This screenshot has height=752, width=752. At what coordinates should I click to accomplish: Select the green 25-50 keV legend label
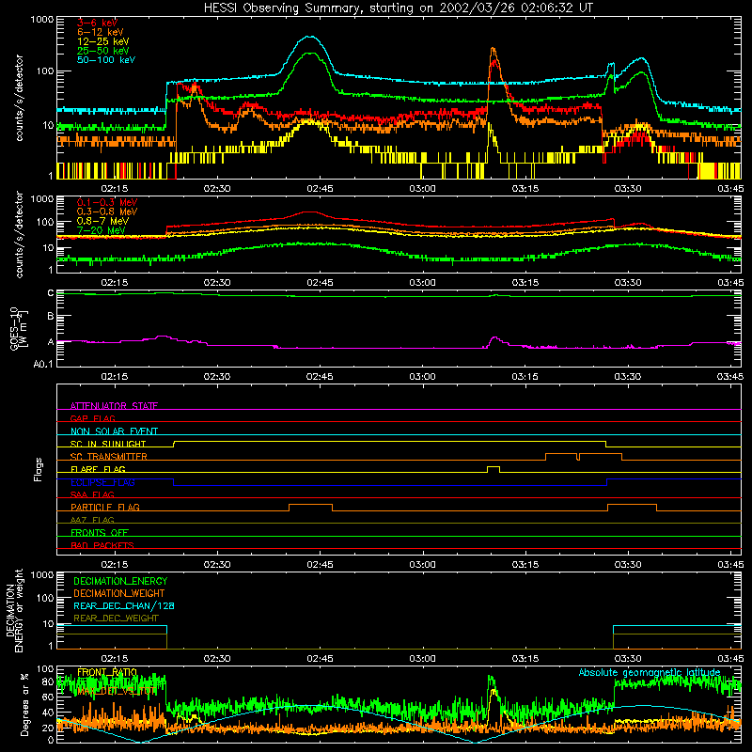click(x=103, y=51)
